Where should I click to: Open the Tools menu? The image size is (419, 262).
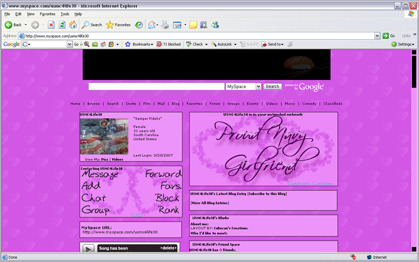[65, 14]
